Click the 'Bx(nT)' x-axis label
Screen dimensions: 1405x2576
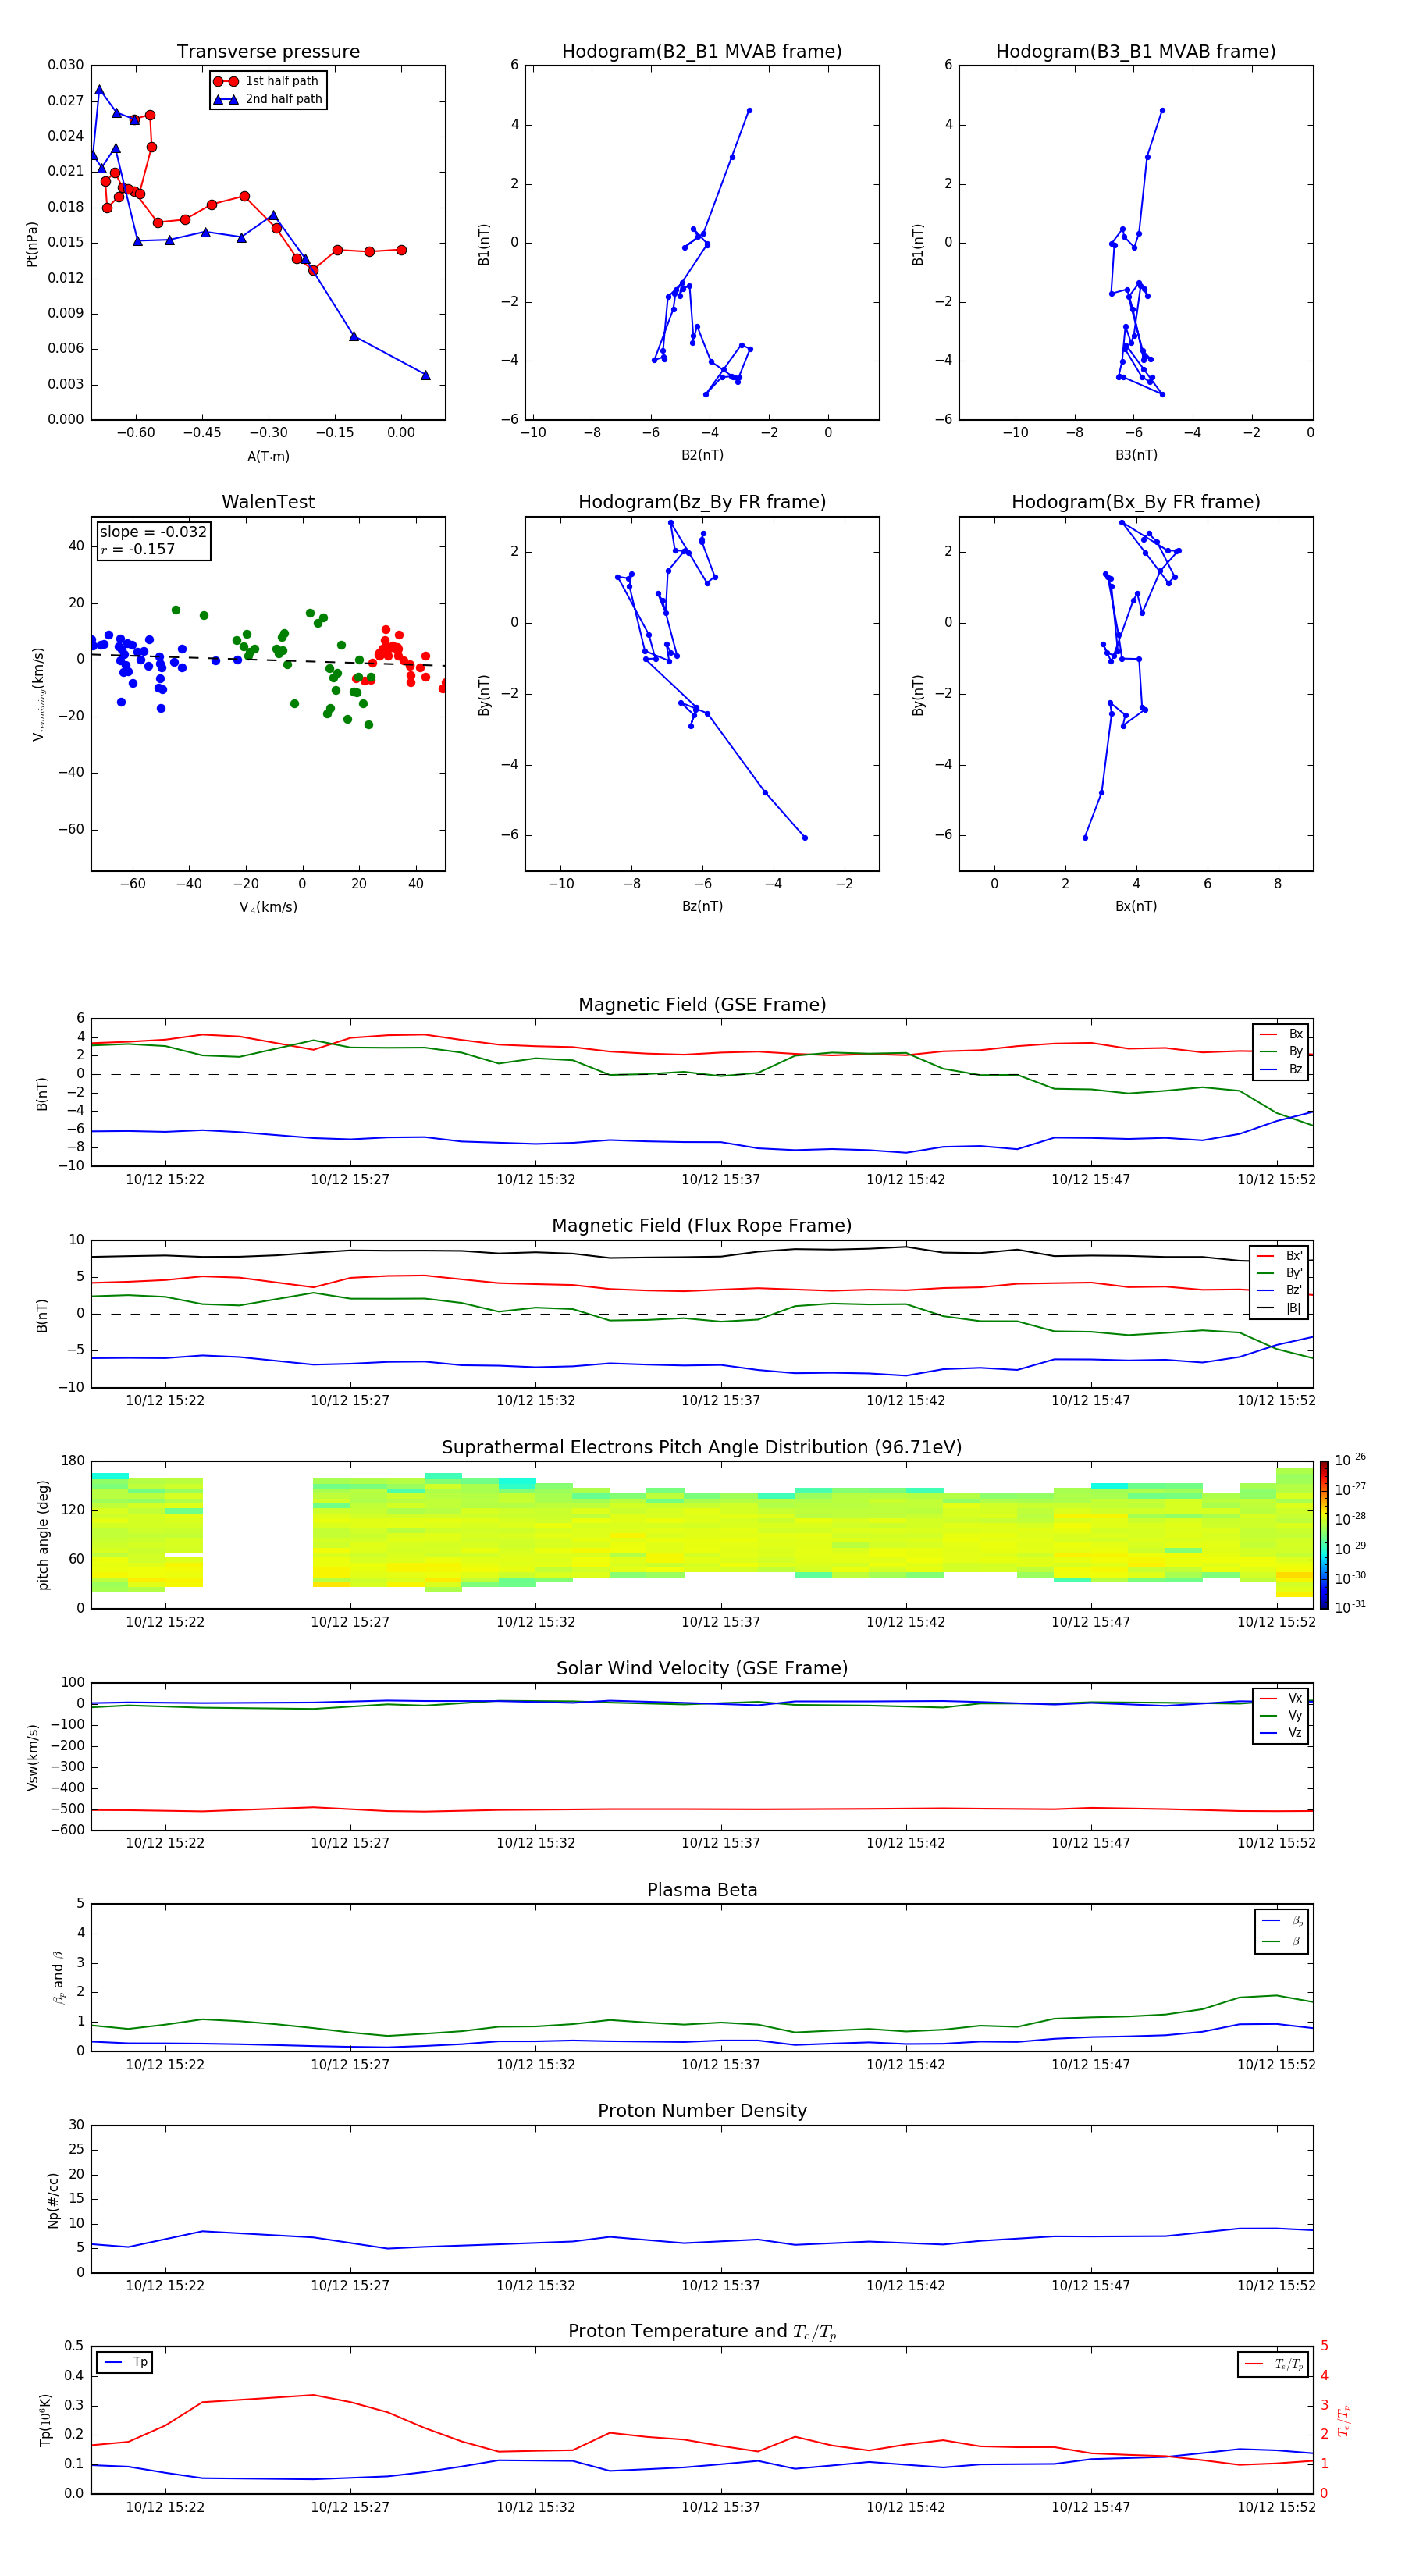(x=1136, y=906)
